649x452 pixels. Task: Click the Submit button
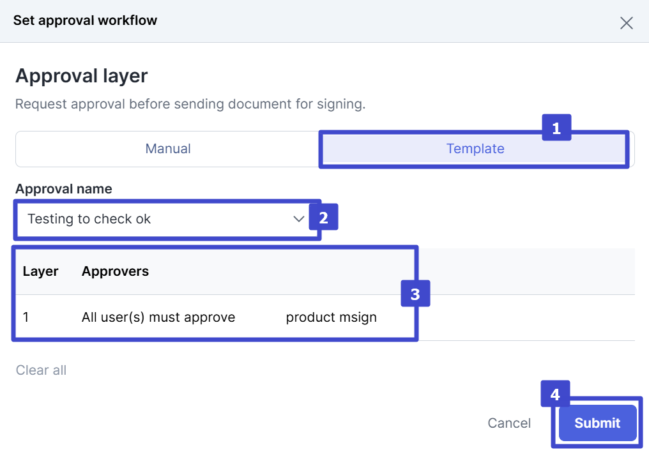pyautogui.click(x=597, y=423)
